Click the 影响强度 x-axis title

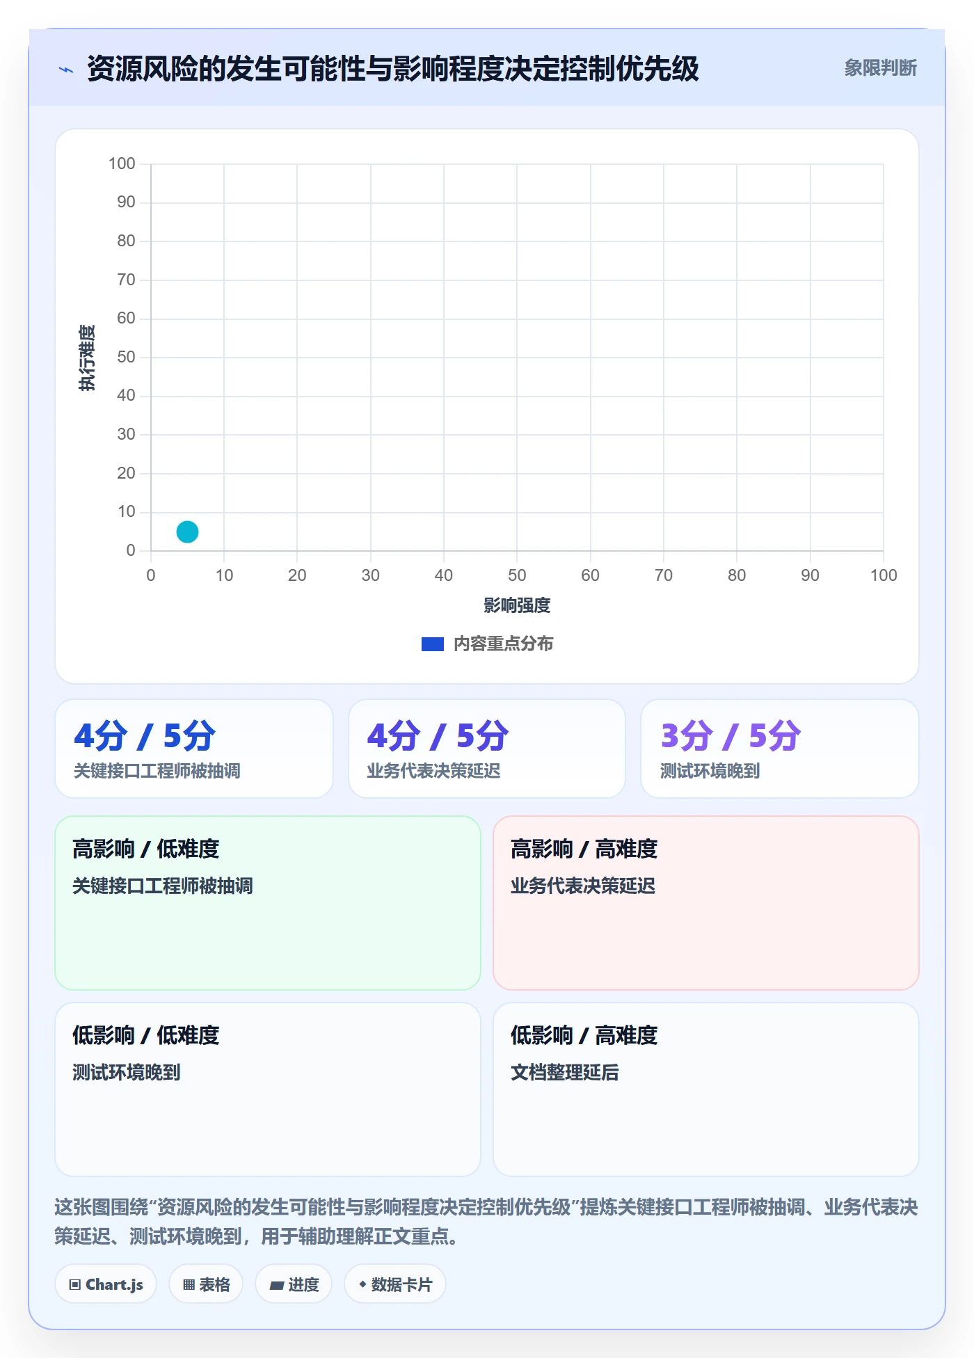[517, 605]
